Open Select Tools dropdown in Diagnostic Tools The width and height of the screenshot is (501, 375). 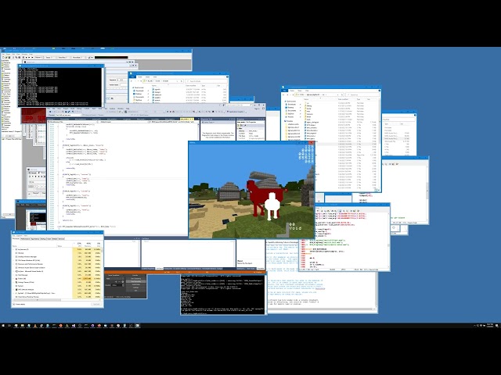pos(208,122)
